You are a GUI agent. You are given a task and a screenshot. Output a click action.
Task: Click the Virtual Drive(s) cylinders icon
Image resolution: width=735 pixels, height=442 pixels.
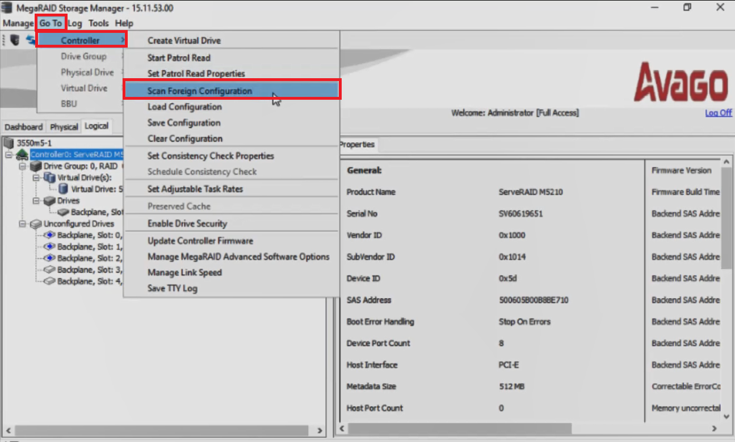click(49, 177)
